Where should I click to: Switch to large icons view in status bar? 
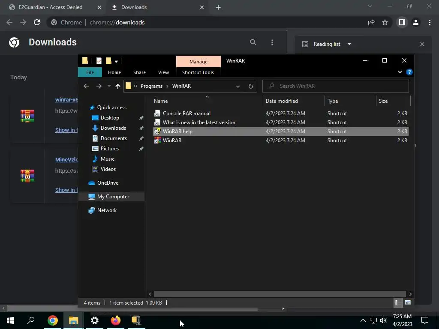(x=408, y=302)
